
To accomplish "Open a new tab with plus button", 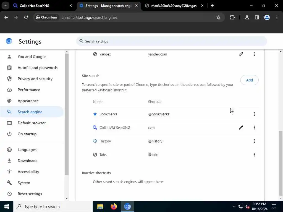I will (212, 6).
